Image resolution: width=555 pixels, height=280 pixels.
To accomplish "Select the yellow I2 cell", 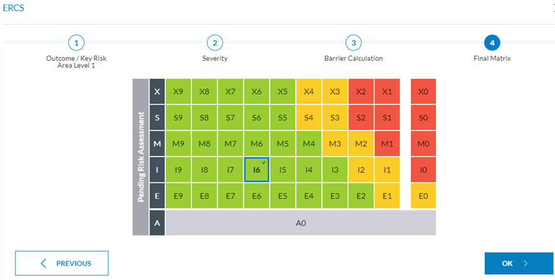I will coord(361,170).
